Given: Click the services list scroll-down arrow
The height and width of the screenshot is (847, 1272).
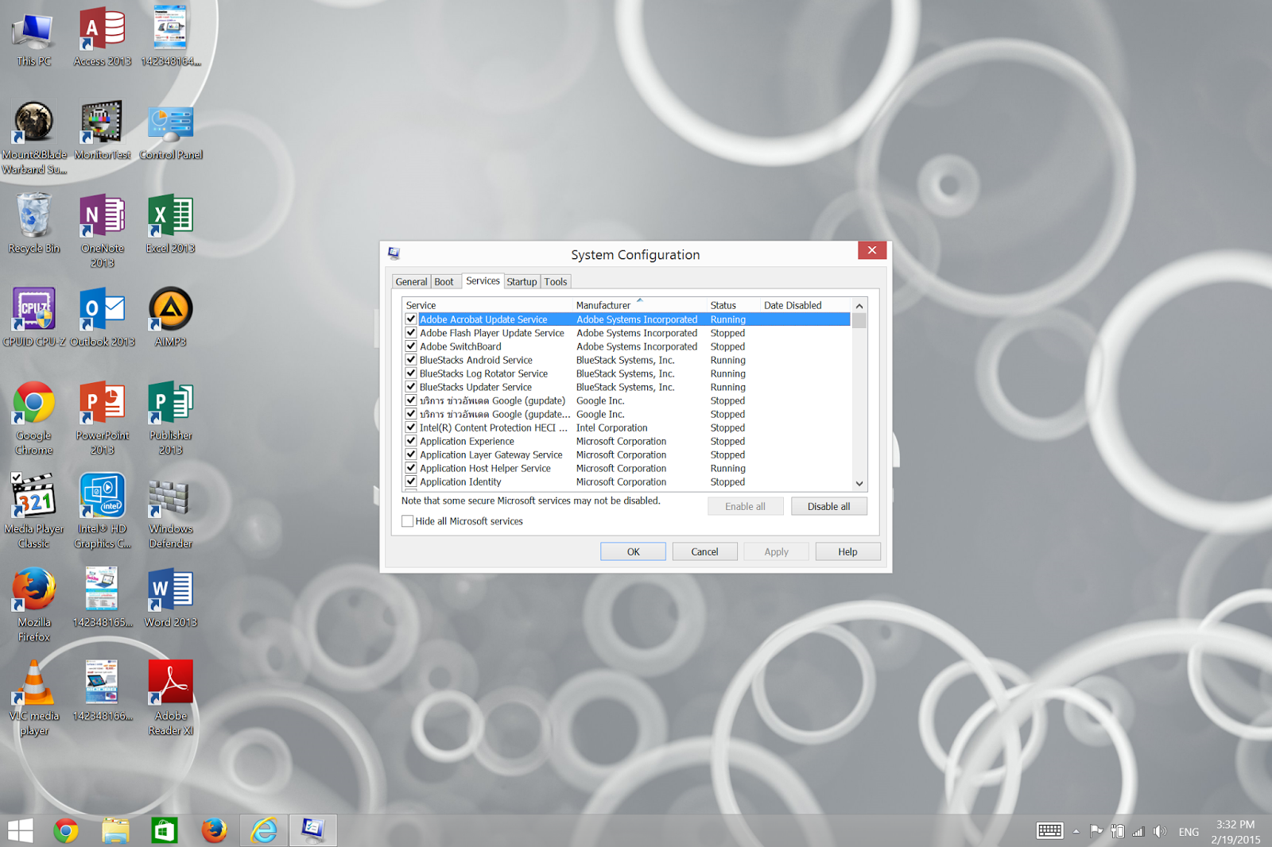Looking at the screenshot, I should pos(859,483).
